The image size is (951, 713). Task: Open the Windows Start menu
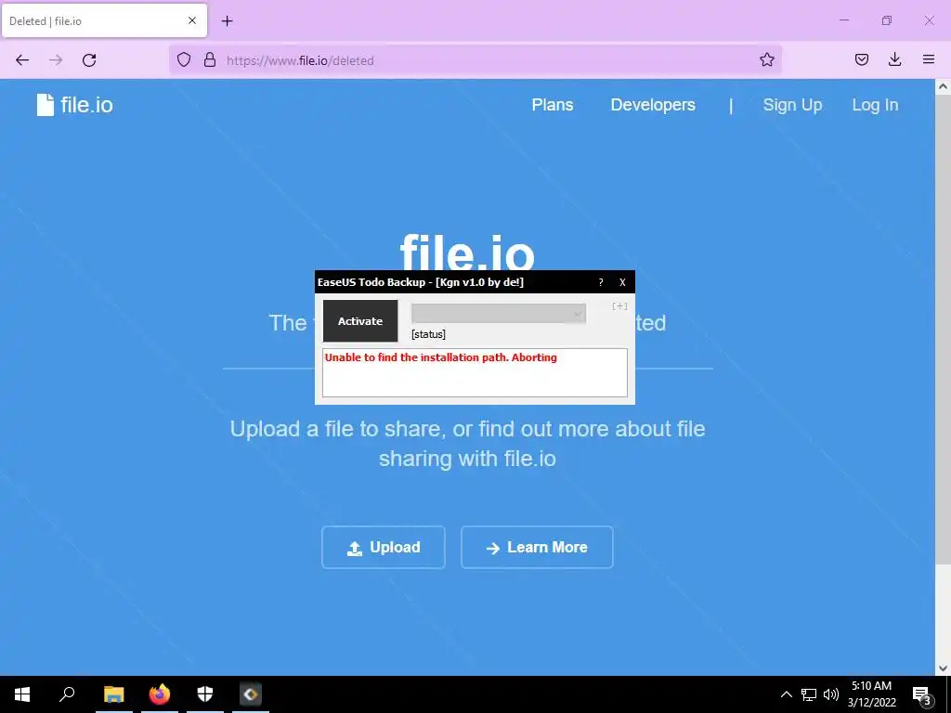click(22, 694)
